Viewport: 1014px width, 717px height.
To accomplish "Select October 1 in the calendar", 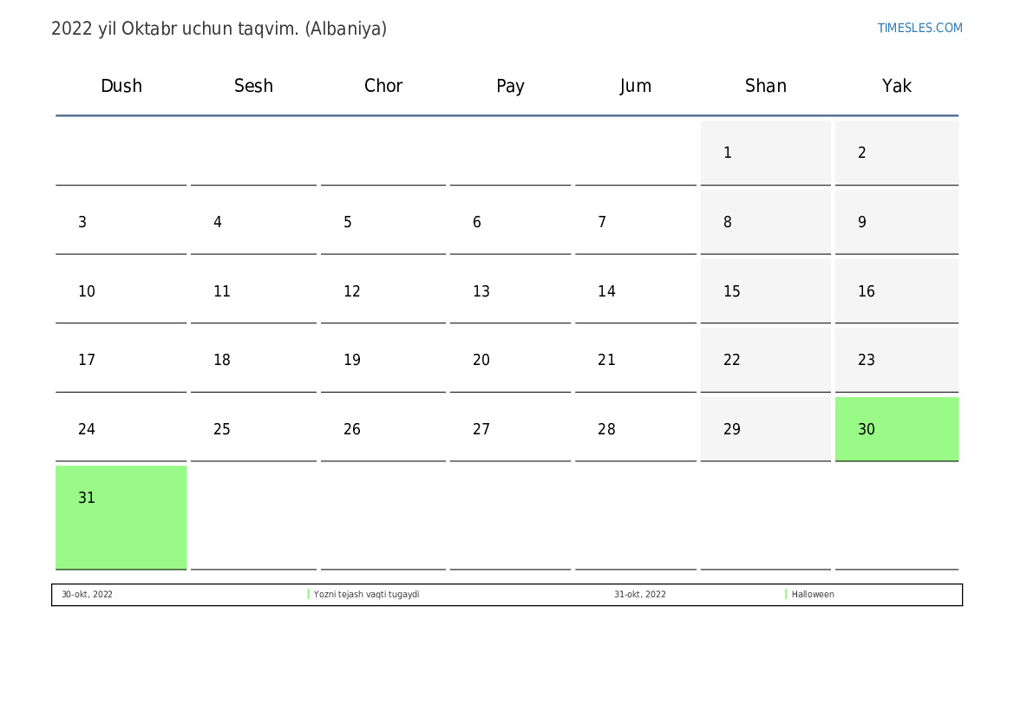I will [765, 153].
